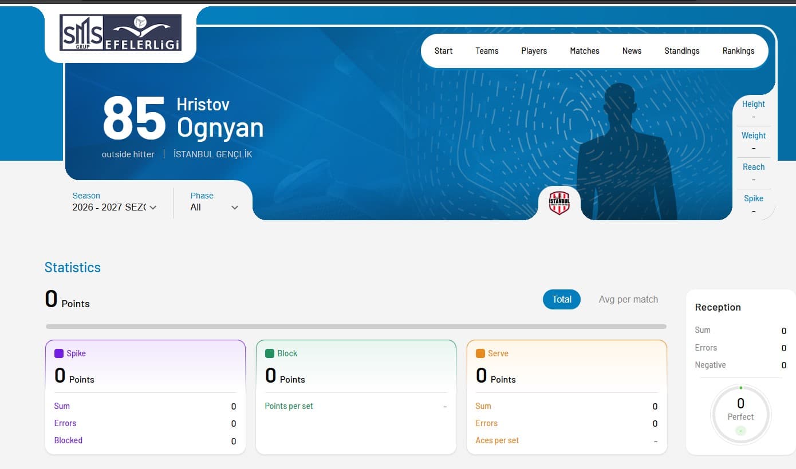Click Errors in the Spike card
Image resolution: width=796 pixels, height=469 pixels.
pos(65,423)
